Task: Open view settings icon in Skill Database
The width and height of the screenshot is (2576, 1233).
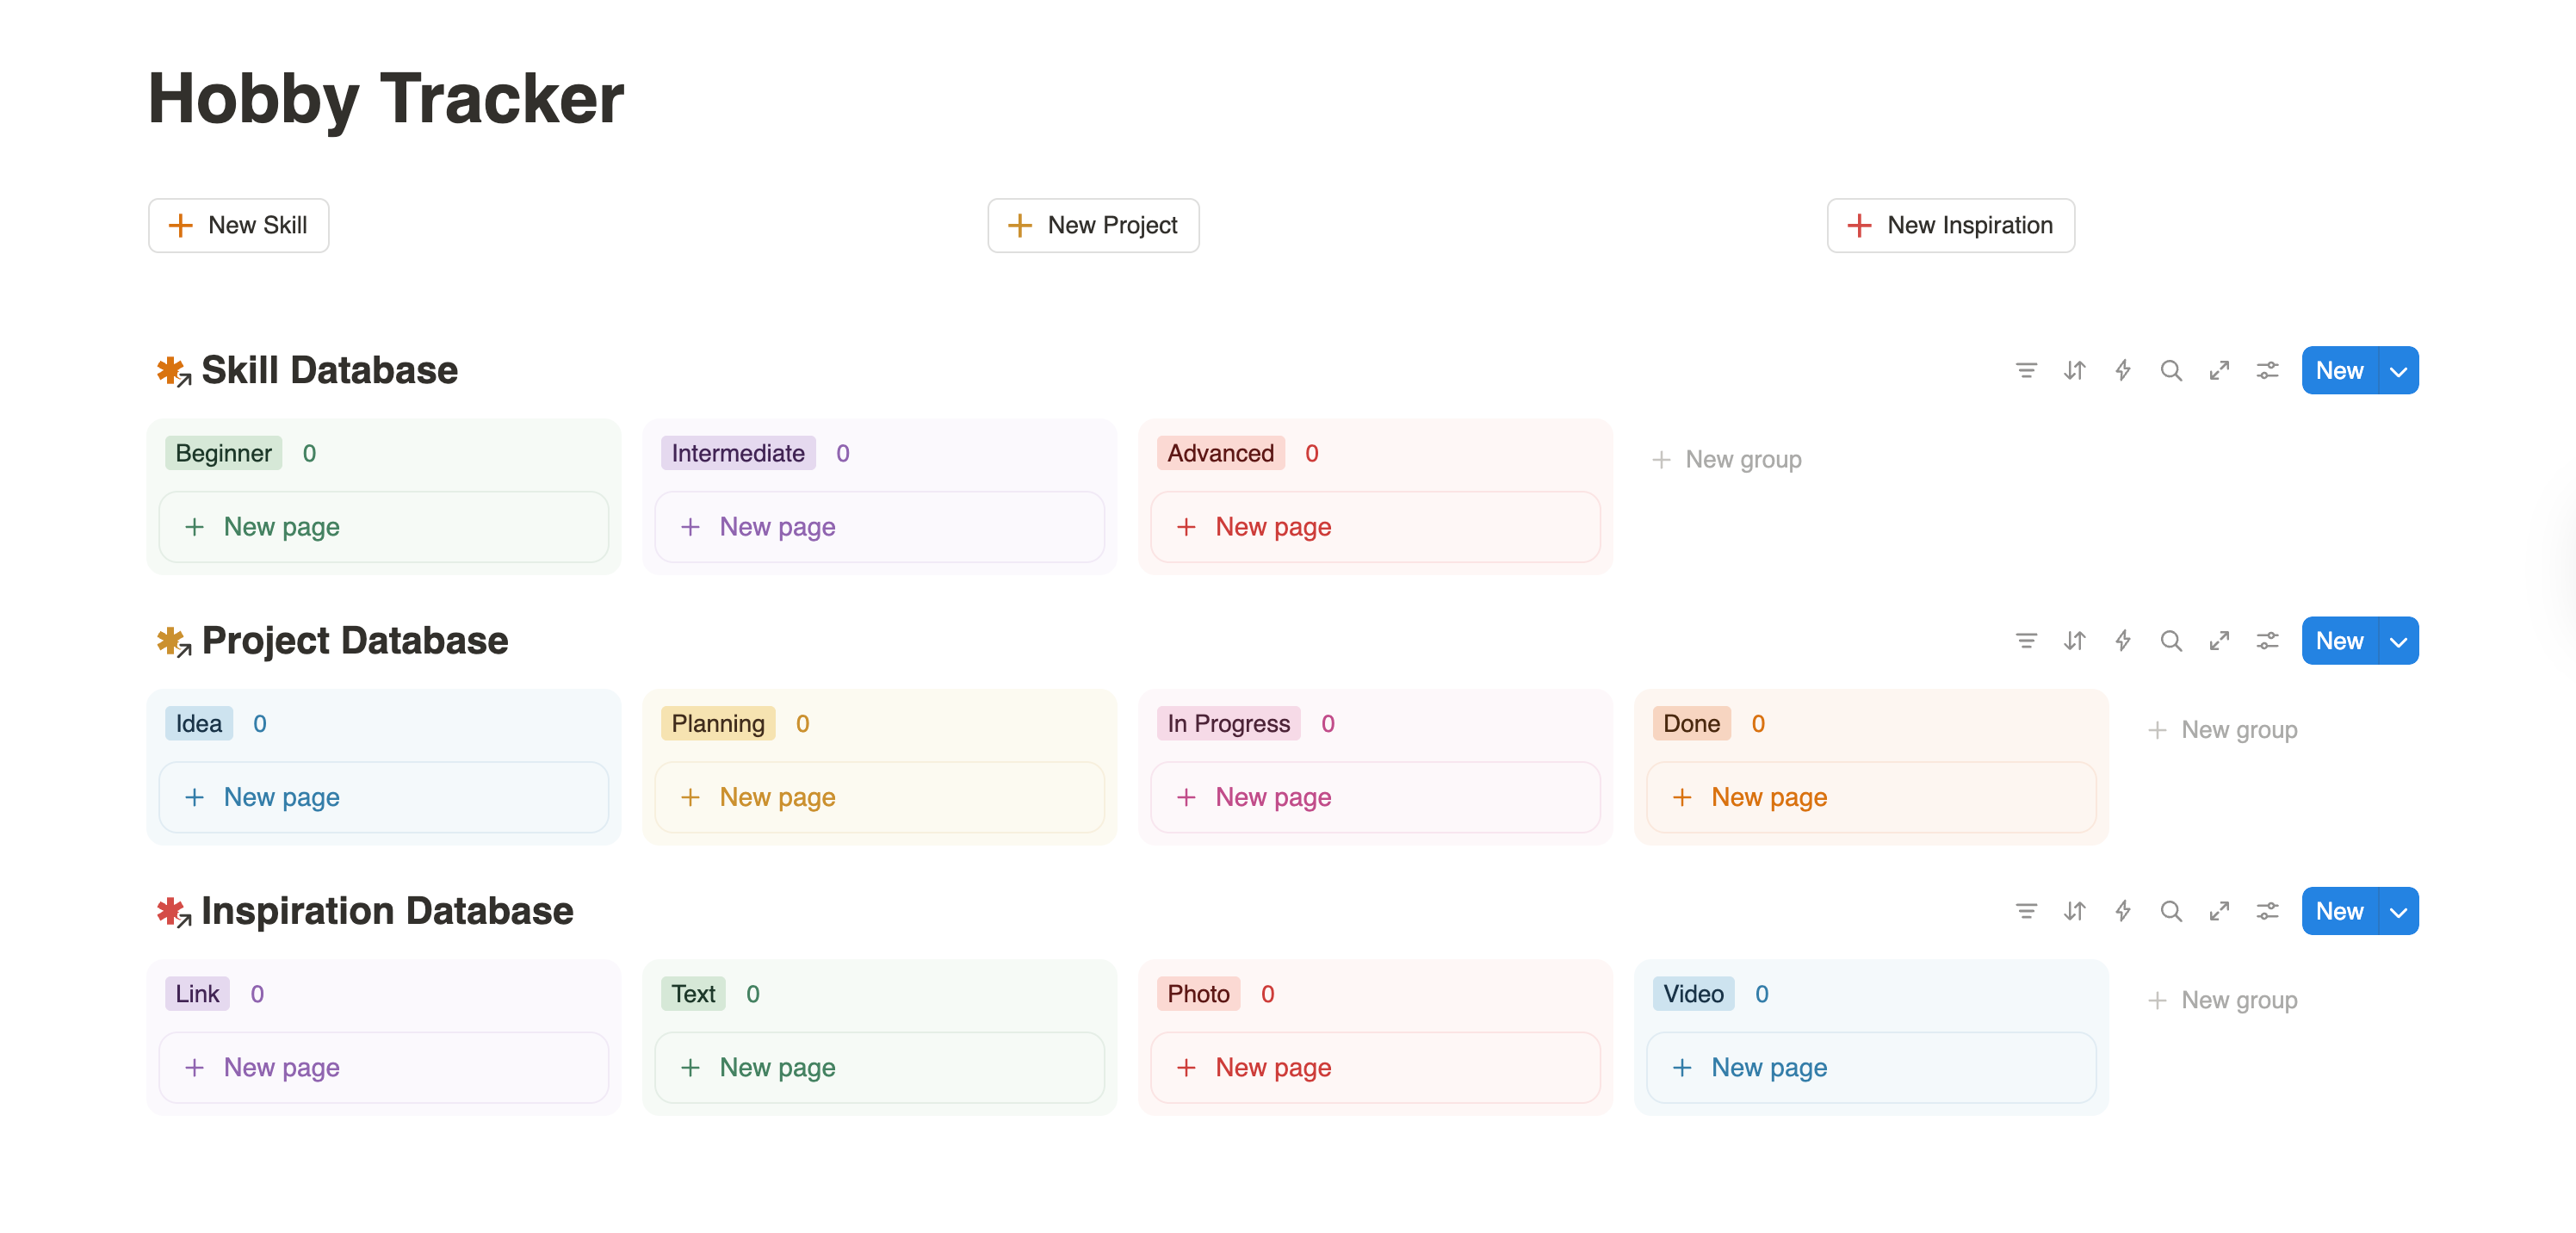Action: (x=2266, y=371)
